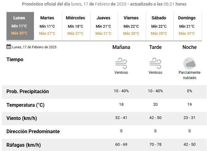
Task: Click the calendar icon beside the date
Action: (9, 47)
